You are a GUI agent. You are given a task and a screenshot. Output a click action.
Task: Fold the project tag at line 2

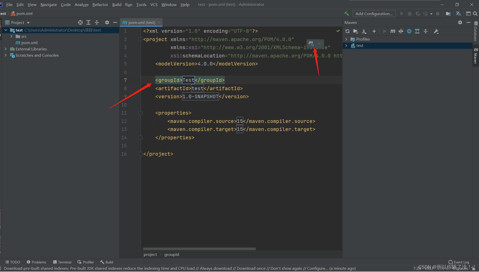point(141,40)
